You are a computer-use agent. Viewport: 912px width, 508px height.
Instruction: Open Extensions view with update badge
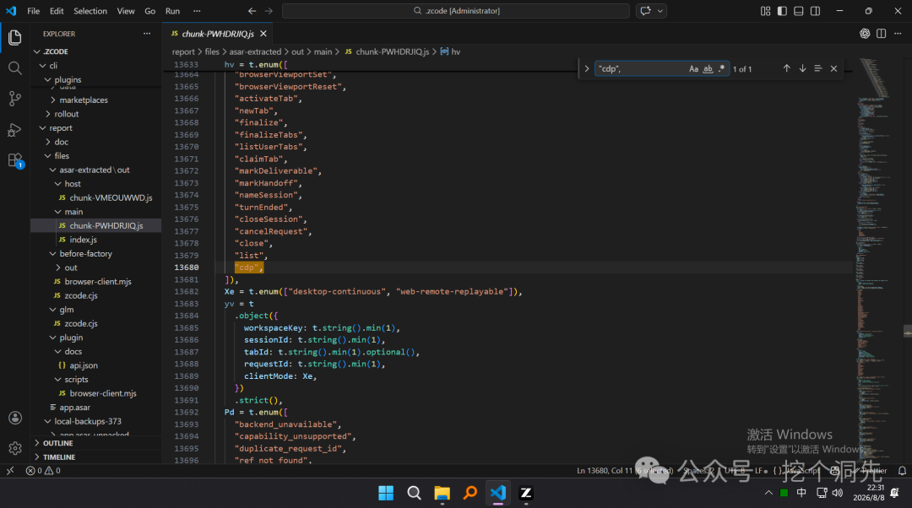(15, 160)
